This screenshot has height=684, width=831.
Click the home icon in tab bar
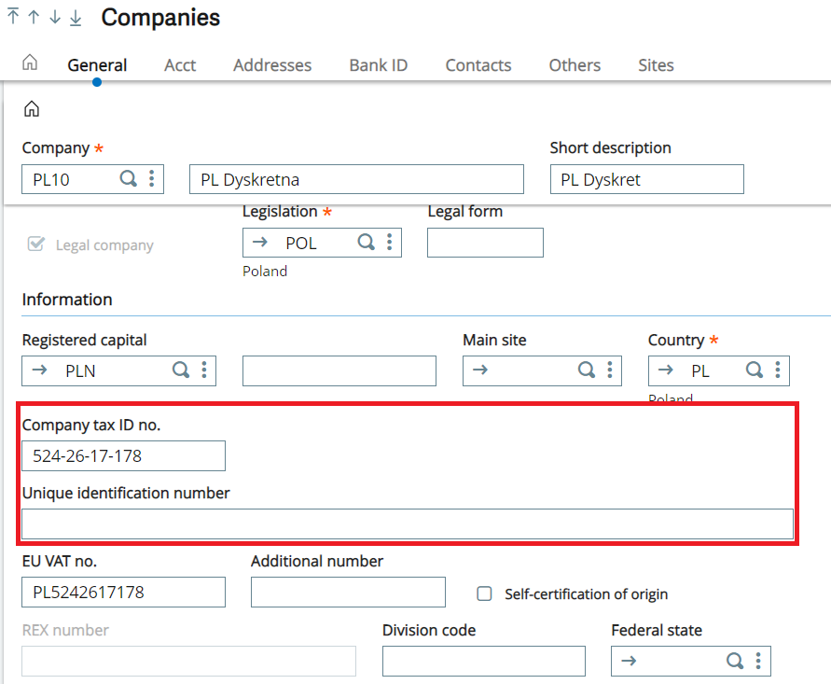pyautogui.click(x=30, y=63)
